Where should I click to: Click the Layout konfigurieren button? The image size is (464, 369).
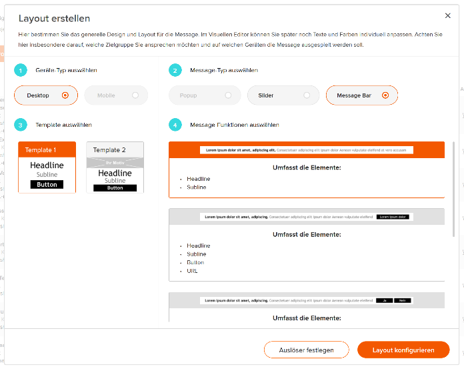403,350
